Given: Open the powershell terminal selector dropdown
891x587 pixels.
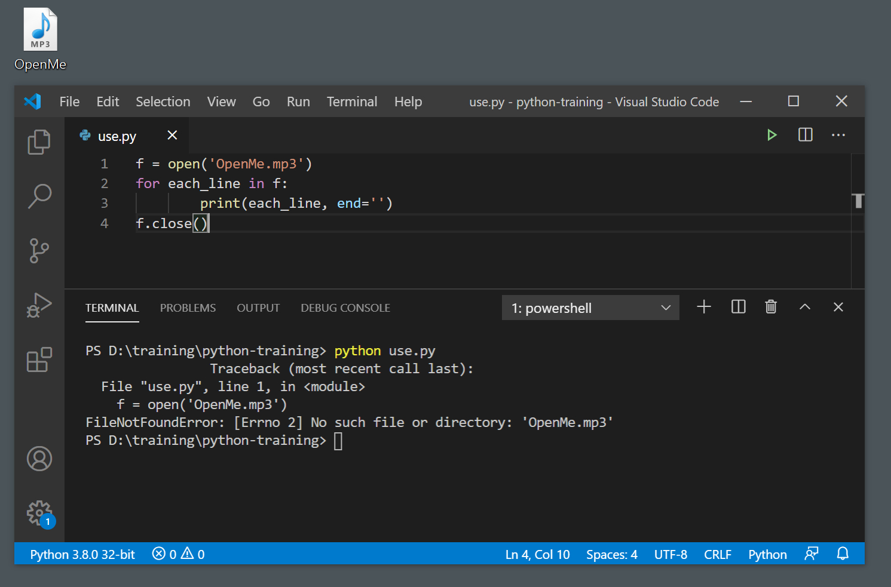Looking at the screenshot, I should tap(590, 308).
